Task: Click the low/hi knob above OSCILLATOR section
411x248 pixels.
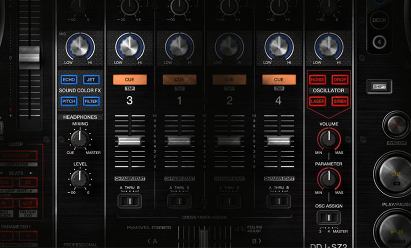Action: (x=329, y=46)
